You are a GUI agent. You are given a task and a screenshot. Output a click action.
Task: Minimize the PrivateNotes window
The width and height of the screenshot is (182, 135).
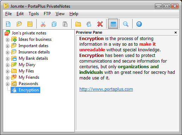(x=158, y=6)
